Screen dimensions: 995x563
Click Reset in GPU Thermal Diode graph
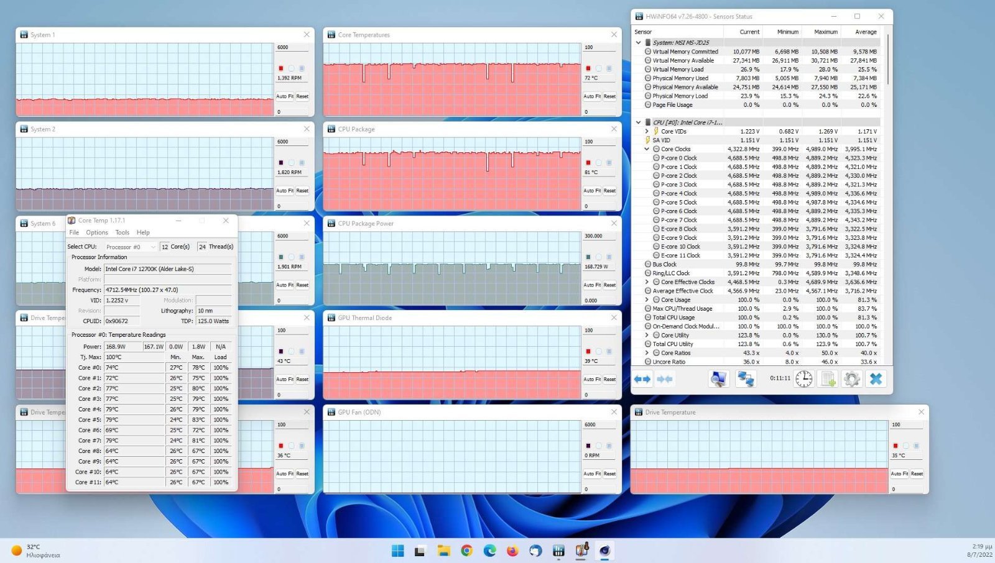pyautogui.click(x=609, y=379)
